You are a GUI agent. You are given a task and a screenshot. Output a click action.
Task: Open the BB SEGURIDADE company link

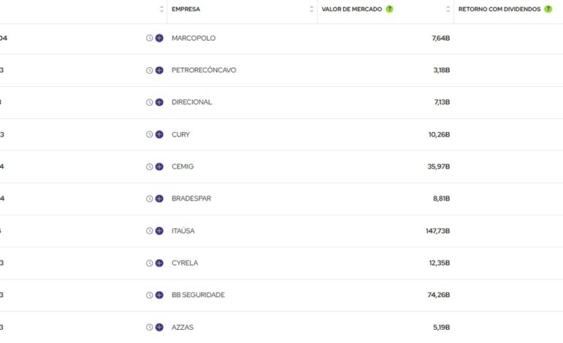[198, 295]
